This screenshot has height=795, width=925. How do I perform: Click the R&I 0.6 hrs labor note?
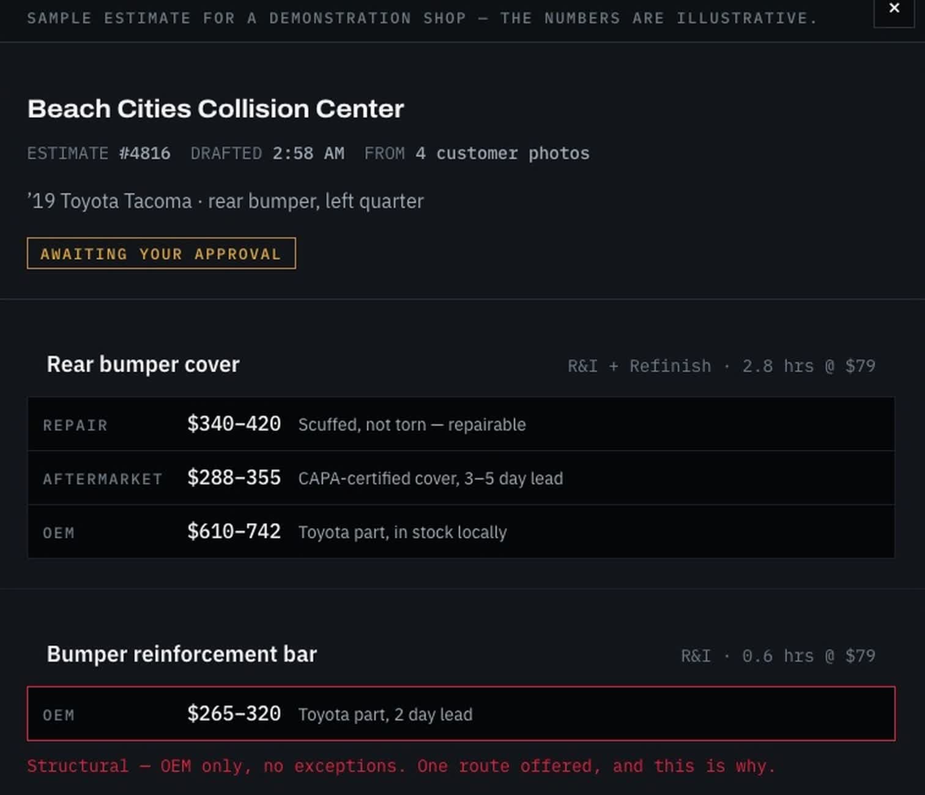(x=778, y=656)
